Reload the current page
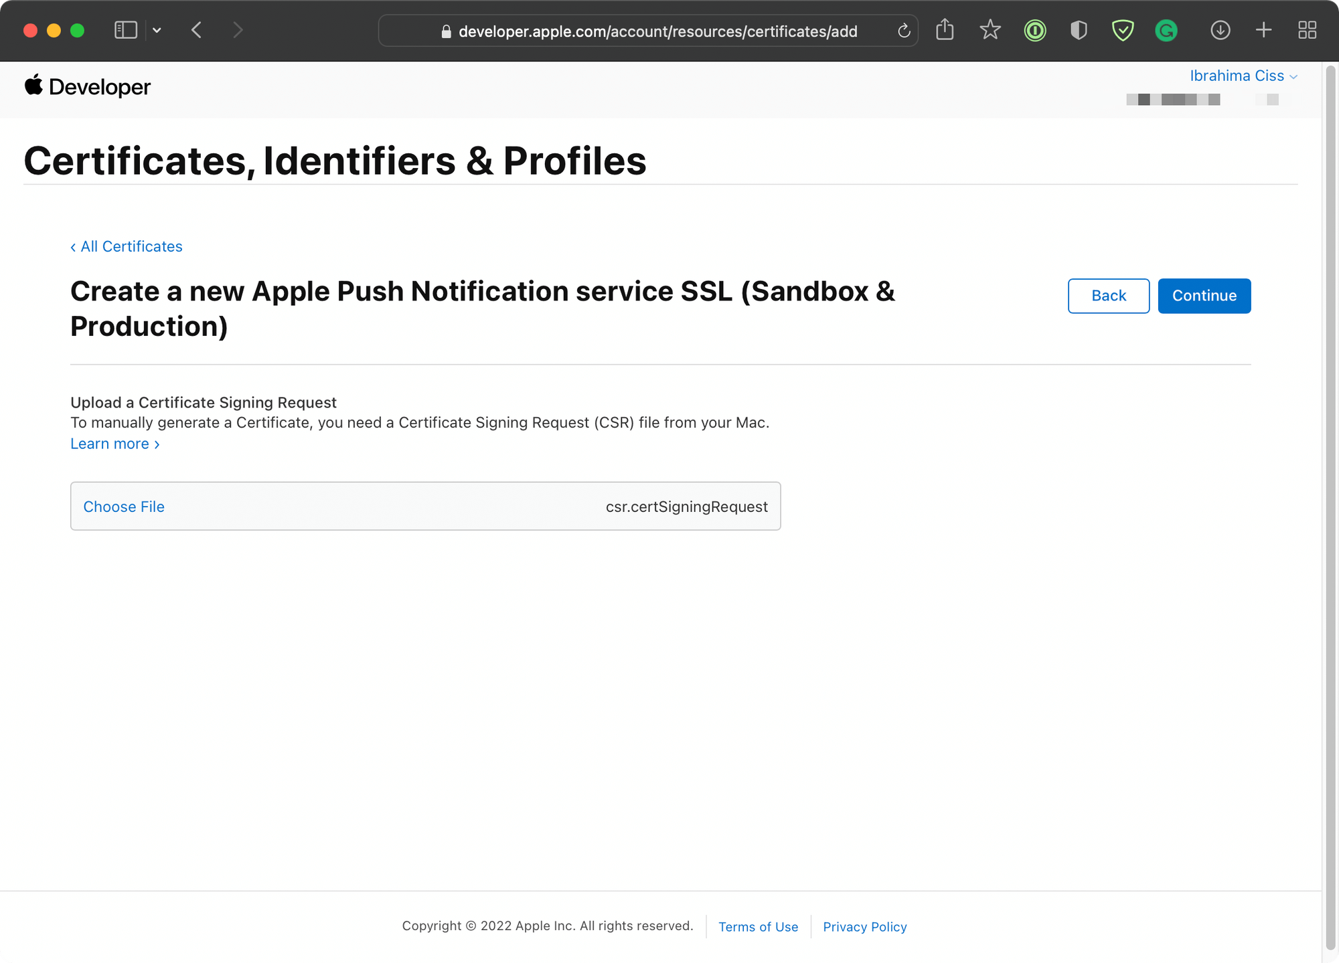Viewport: 1339px width, 963px height. coord(904,30)
